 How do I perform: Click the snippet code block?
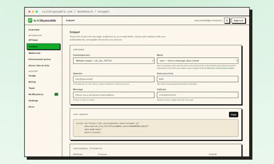[155, 128]
